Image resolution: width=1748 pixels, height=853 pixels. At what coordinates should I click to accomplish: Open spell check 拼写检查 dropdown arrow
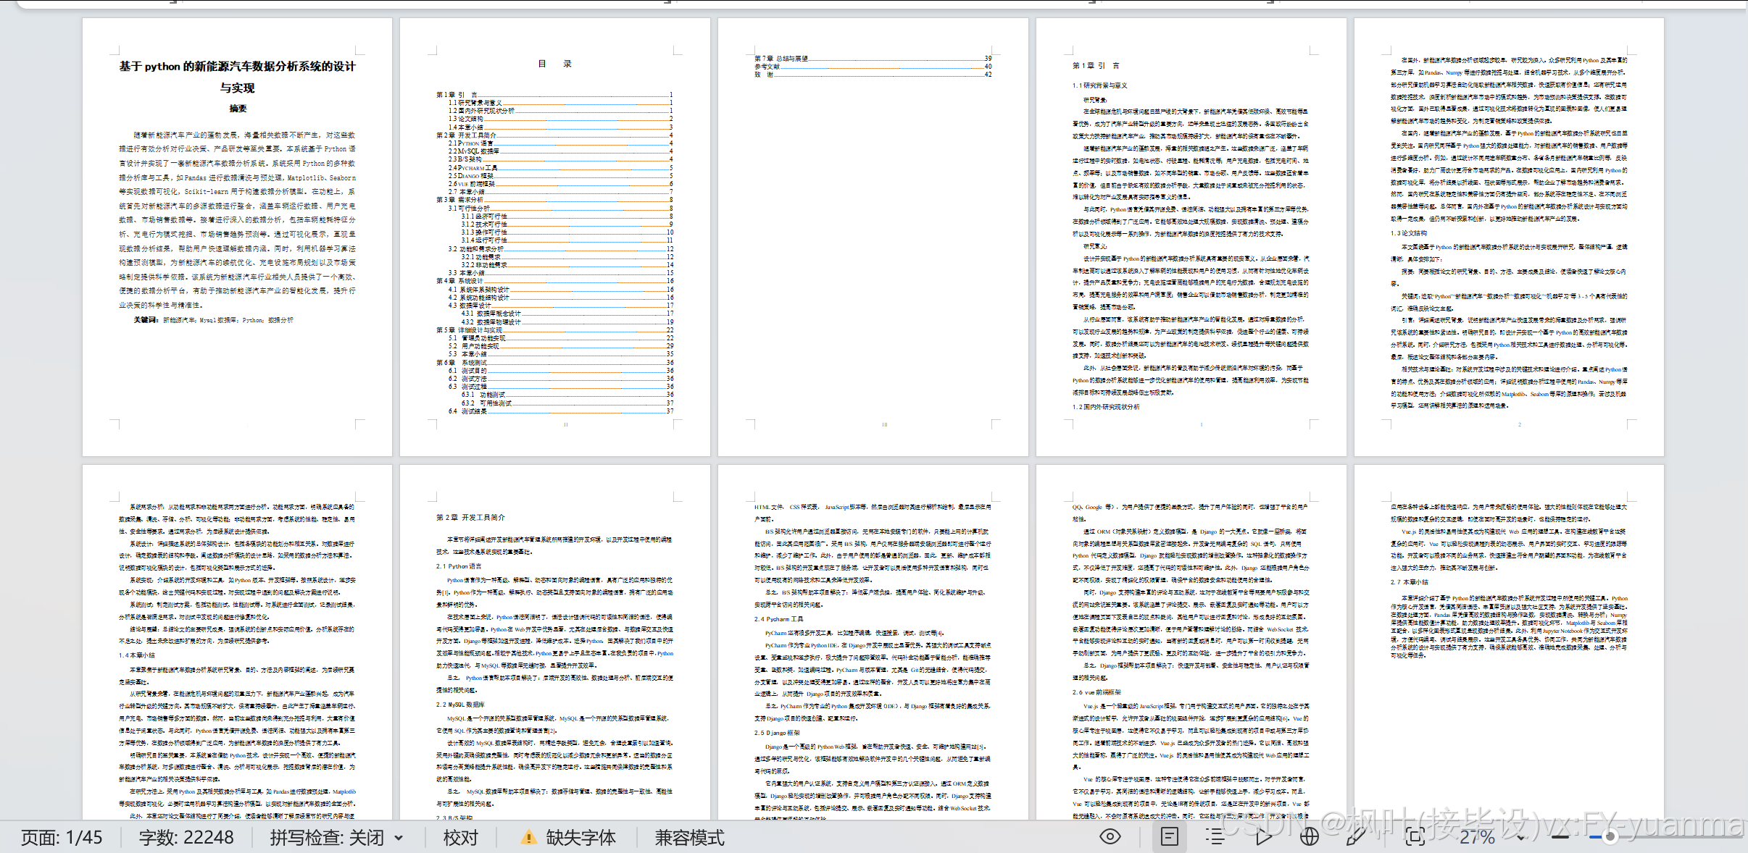click(399, 838)
